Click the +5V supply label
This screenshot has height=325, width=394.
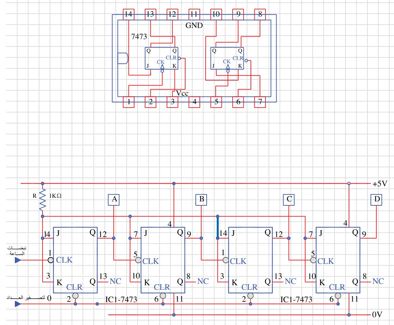[380, 184]
